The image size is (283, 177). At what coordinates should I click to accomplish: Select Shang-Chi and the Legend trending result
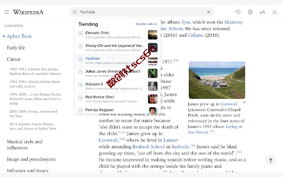point(118,48)
